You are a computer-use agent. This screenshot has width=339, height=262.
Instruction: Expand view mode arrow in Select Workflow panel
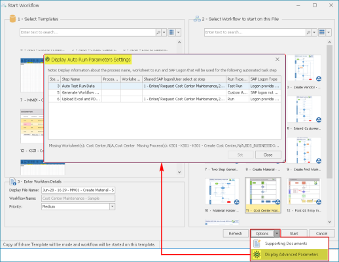329,32
